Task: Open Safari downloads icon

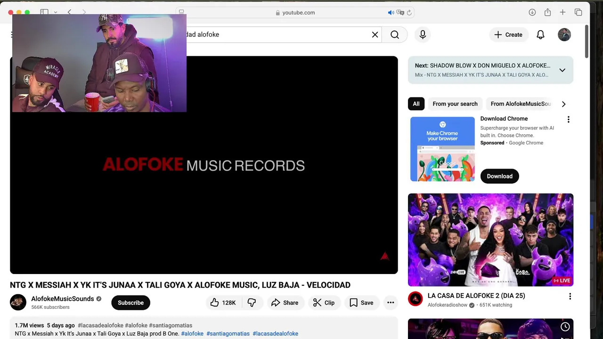Action: [532, 12]
